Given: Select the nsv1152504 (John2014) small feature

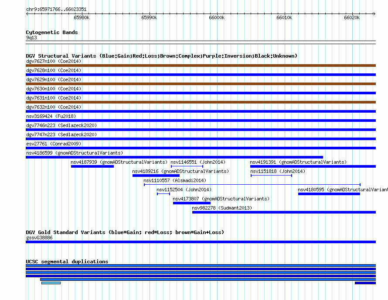Looking at the screenshot, I should (163, 194).
